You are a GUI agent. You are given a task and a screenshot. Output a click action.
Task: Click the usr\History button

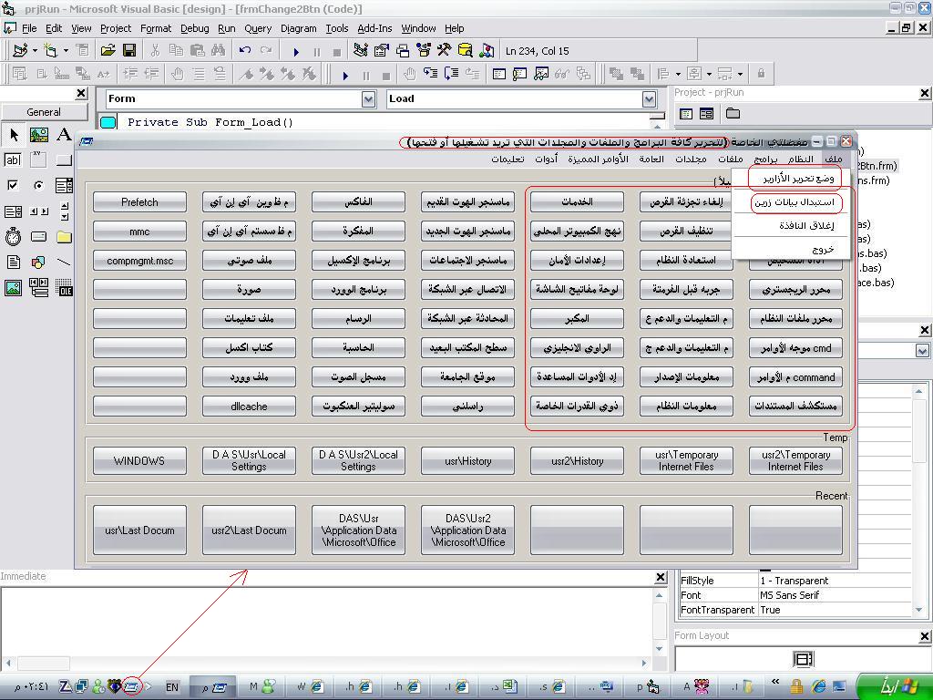point(467,460)
